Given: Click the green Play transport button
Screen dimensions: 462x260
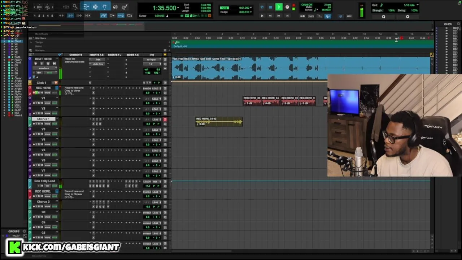Looking at the screenshot, I should click(279, 7).
